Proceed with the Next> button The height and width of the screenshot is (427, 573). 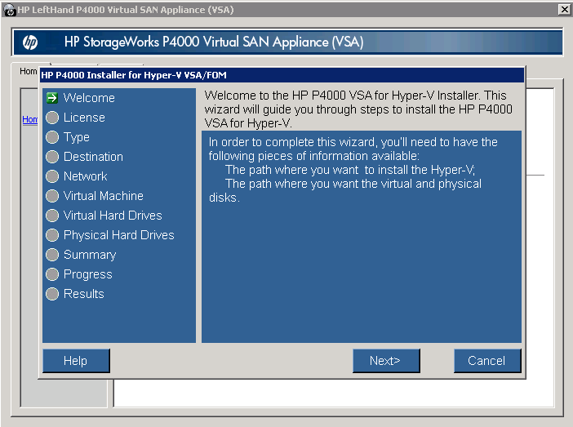[x=386, y=361]
